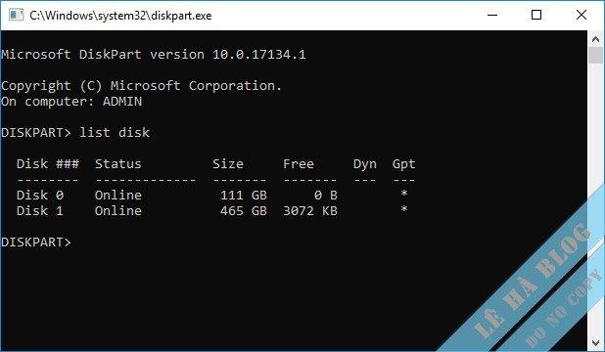
Task: Click the vertical scrollbar thumb
Action: [x=595, y=55]
